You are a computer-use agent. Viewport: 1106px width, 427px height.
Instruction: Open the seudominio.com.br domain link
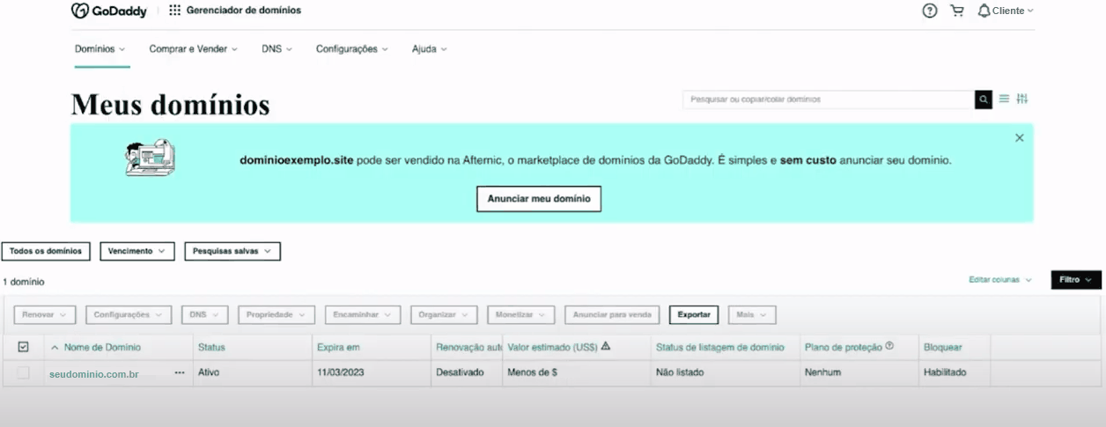click(94, 374)
